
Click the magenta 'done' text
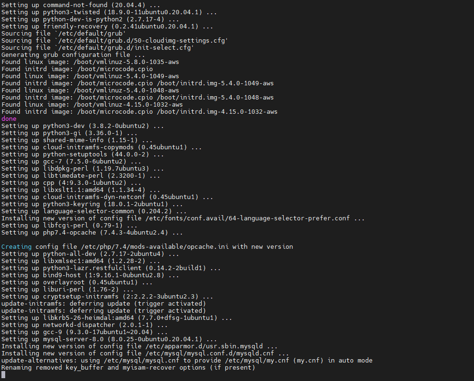[x=9, y=119]
